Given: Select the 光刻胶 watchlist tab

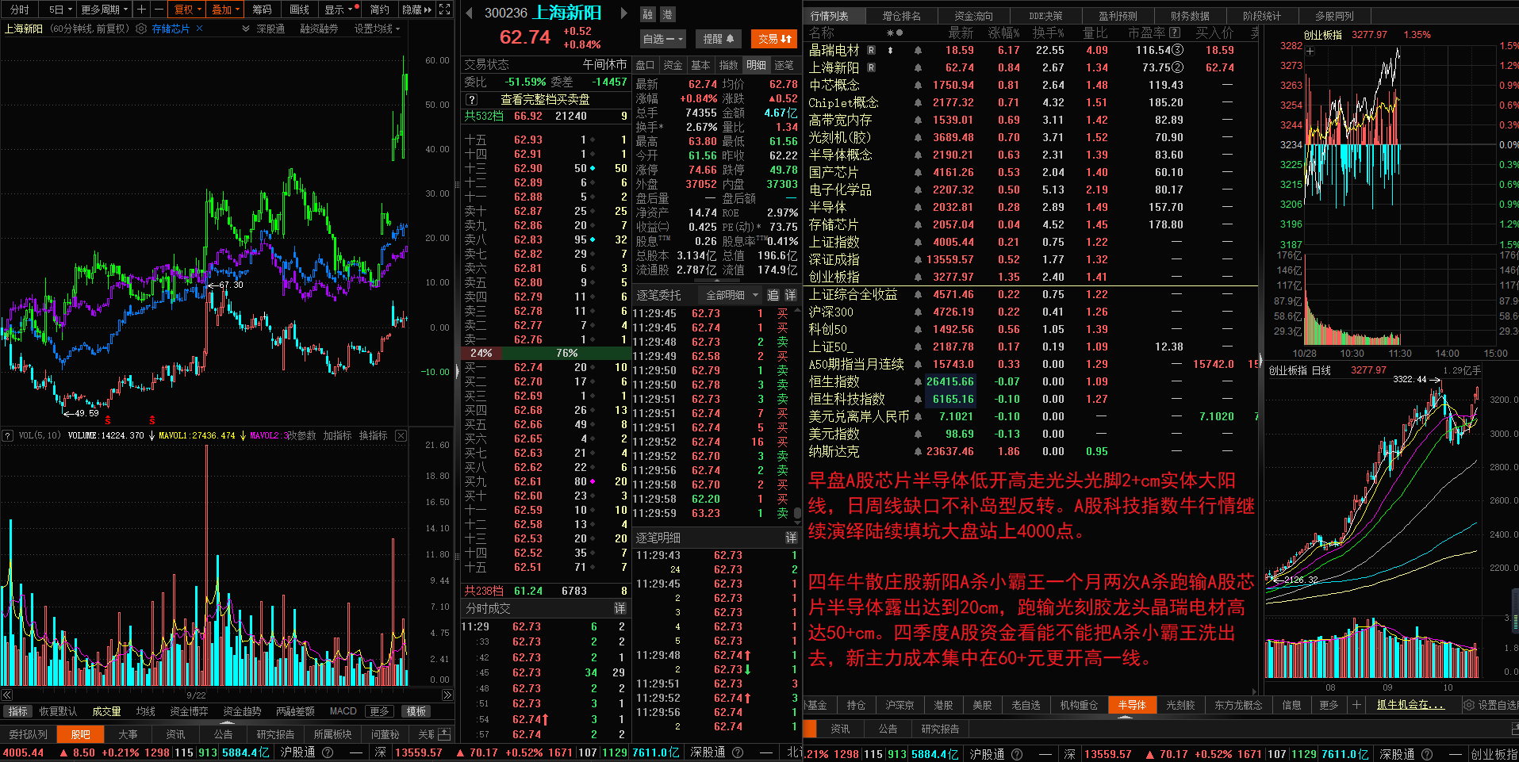Looking at the screenshot, I should click(1180, 705).
